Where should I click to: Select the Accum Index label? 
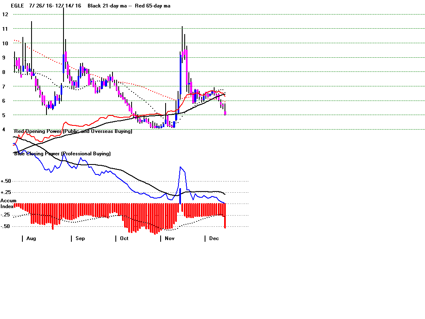coord(8,204)
